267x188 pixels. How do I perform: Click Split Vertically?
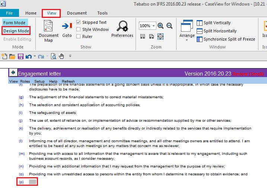point(217,23)
